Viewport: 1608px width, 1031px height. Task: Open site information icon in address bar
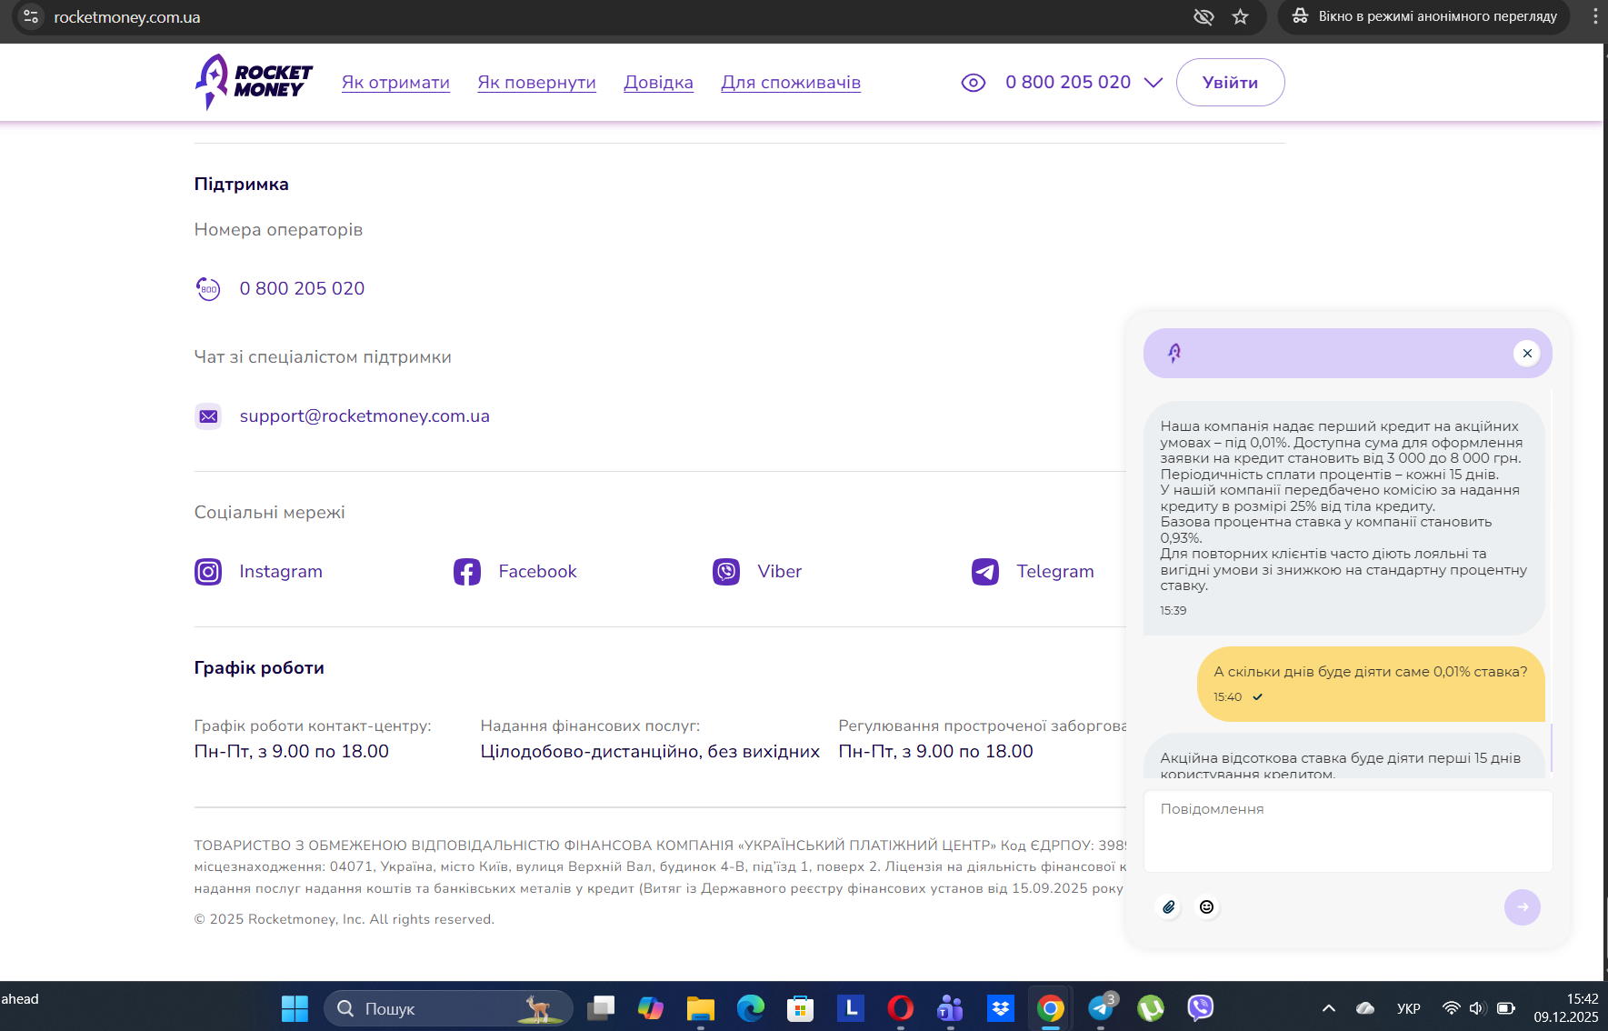click(31, 17)
